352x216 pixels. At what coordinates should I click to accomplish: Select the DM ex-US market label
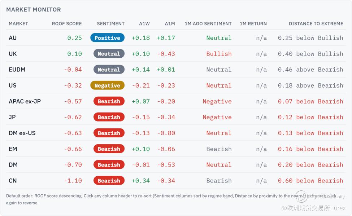22,133
